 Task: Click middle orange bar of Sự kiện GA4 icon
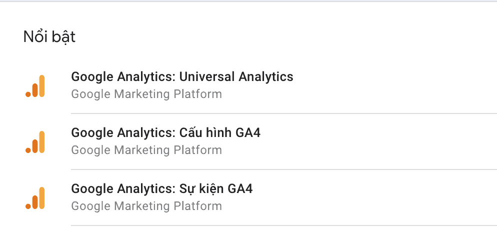pos(35,202)
